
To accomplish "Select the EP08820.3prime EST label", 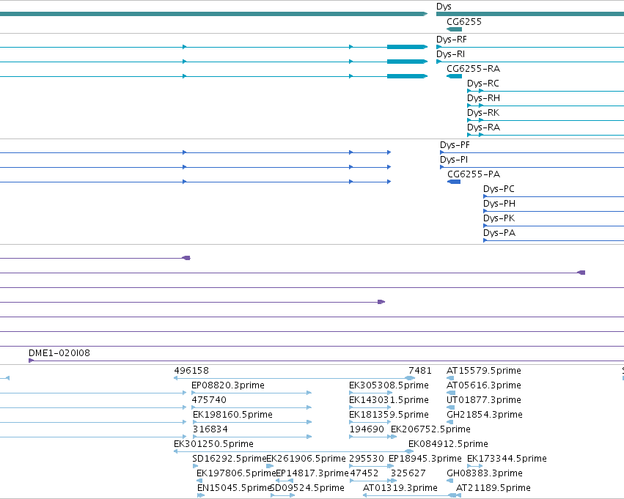I will tap(228, 385).
